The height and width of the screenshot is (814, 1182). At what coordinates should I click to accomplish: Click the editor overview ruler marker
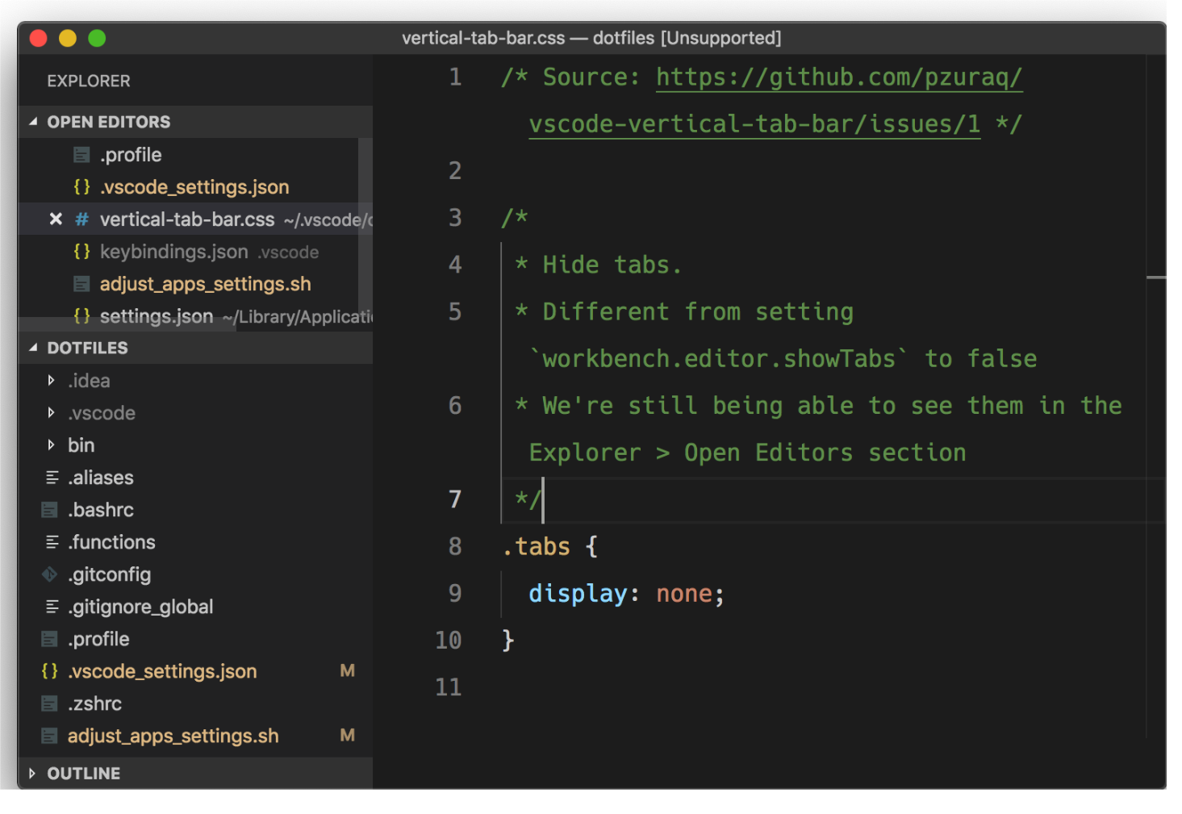[1156, 278]
